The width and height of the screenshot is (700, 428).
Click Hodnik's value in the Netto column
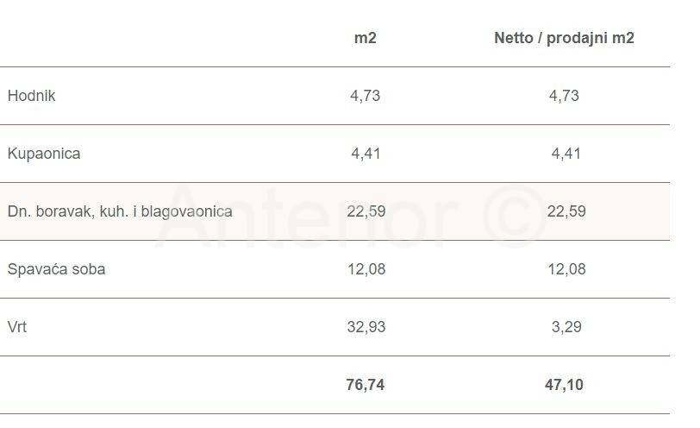coord(564,96)
